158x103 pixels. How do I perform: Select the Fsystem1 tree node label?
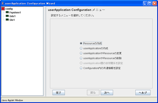pos(15,12)
